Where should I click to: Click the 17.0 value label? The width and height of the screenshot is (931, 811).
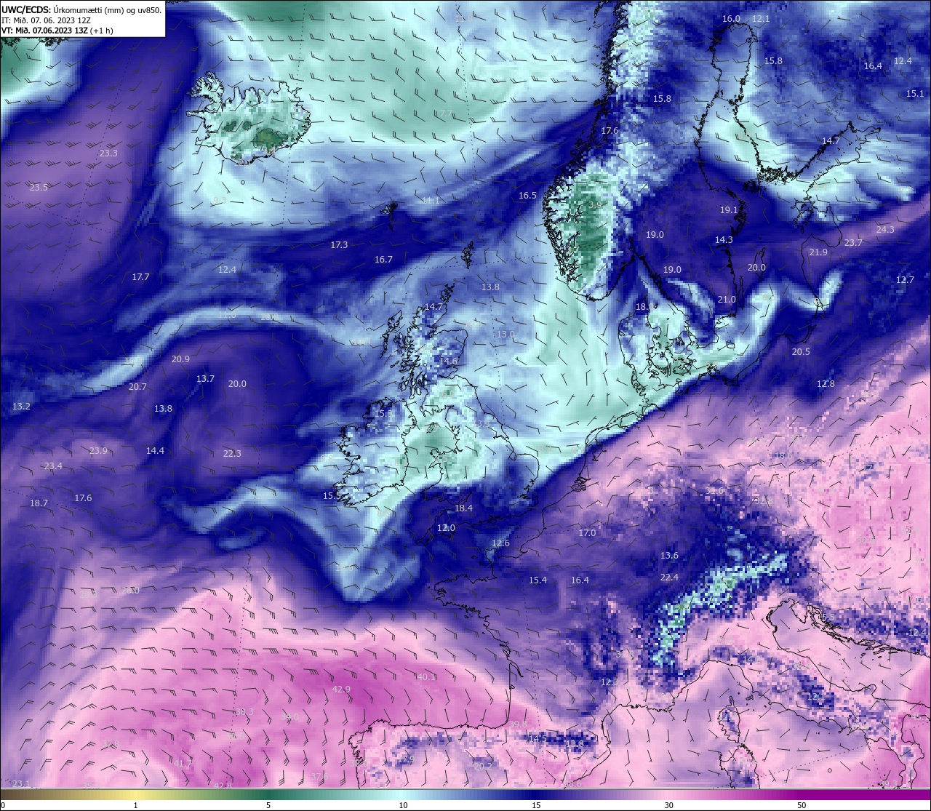587,532
